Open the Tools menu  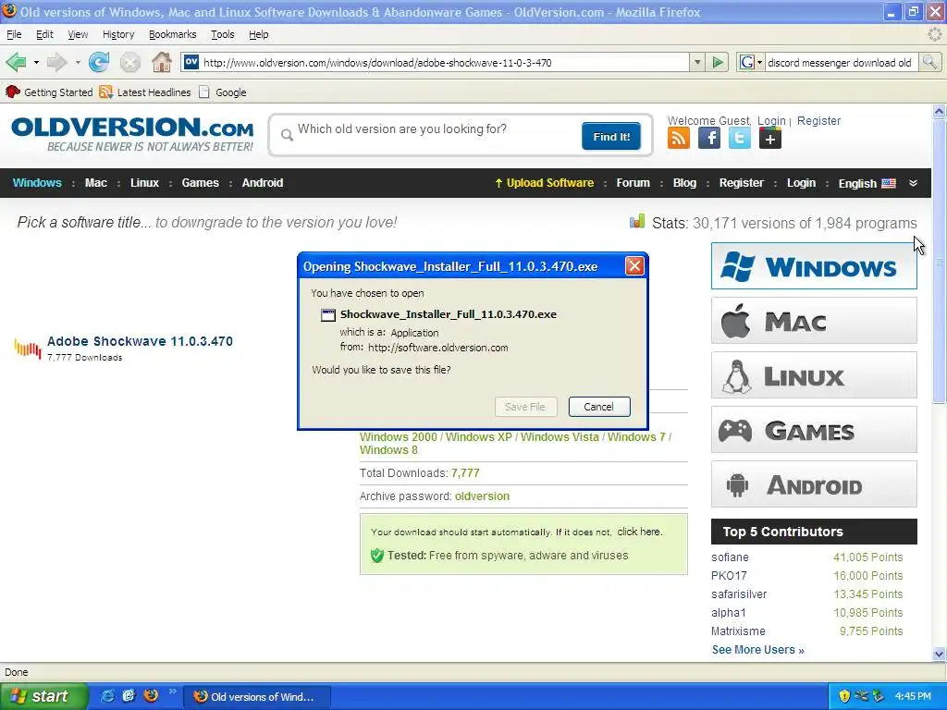[222, 34]
